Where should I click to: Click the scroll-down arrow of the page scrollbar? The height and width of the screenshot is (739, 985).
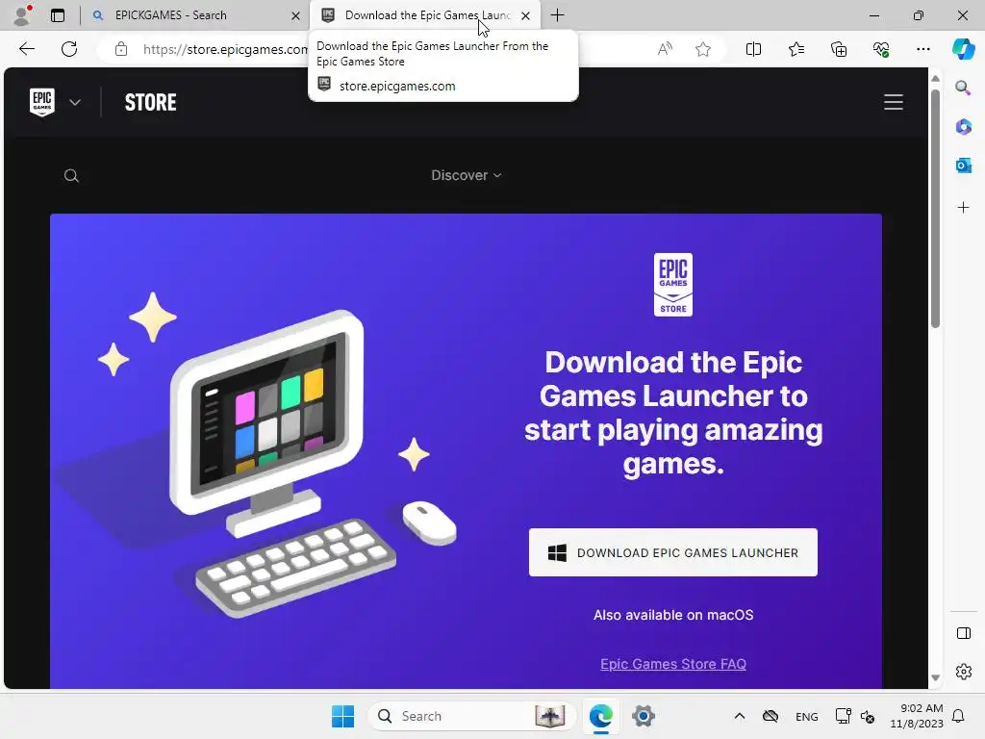coord(935,678)
